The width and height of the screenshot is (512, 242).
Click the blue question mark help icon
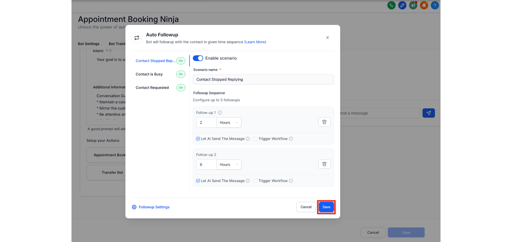pyautogui.click(x=435, y=5)
